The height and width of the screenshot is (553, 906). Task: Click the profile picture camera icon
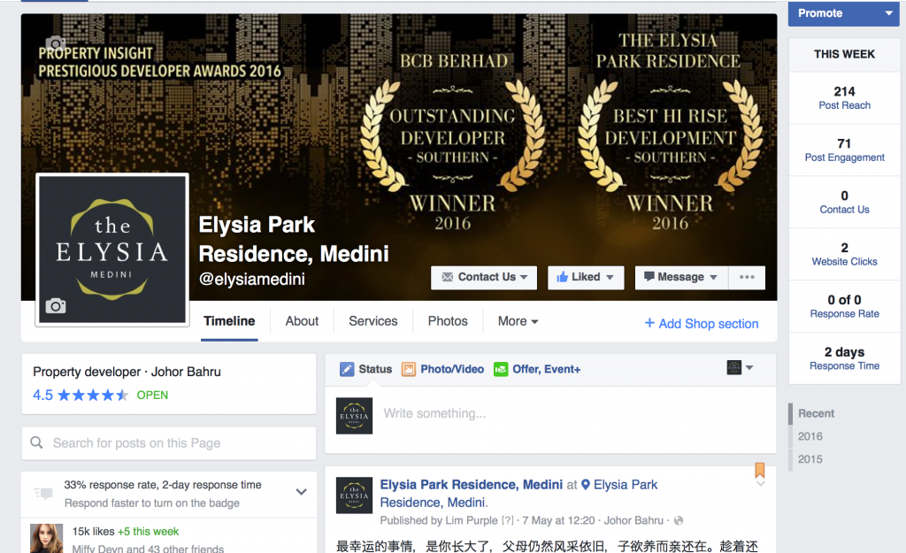[56, 305]
